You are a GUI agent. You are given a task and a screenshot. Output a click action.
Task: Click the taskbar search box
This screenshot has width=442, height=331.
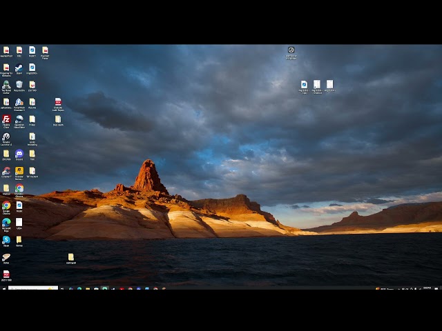tap(33, 288)
